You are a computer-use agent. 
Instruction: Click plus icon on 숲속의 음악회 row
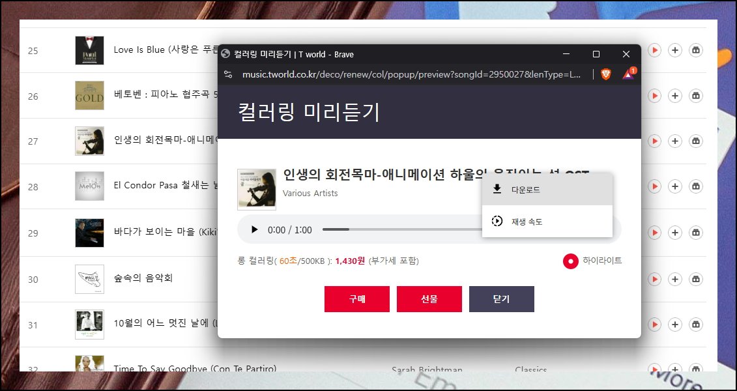click(x=675, y=279)
